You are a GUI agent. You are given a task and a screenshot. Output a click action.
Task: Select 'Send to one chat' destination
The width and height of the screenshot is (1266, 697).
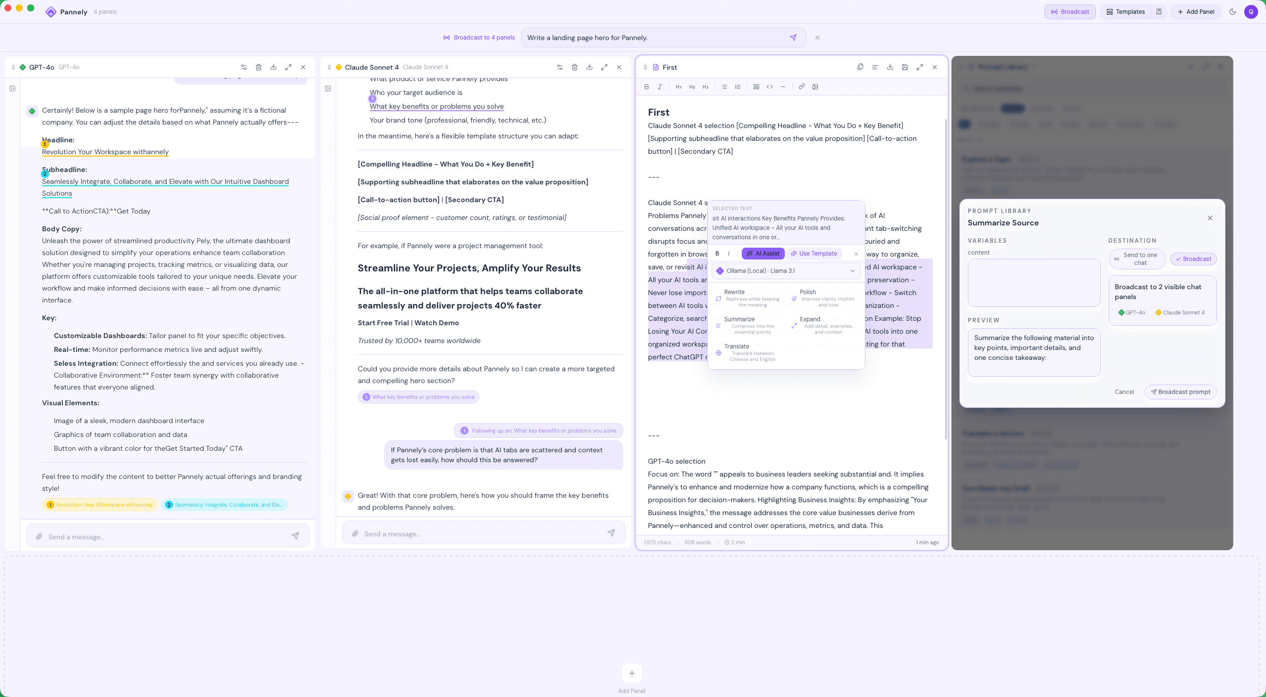(x=1137, y=259)
